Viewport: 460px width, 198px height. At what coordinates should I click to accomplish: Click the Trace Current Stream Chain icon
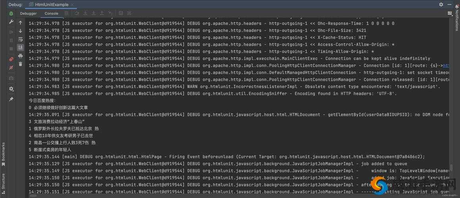pos(129,13)
